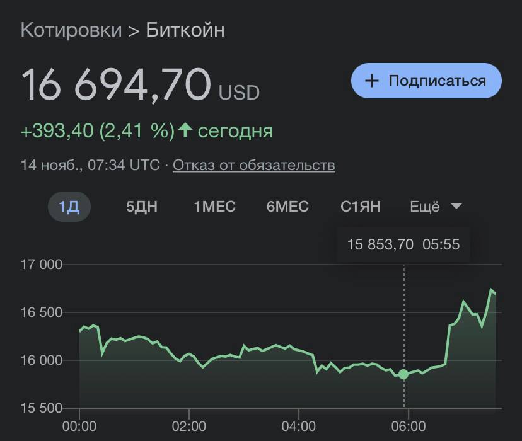This screenshot has height=441, width=522.
Task: Open the Ещё time range menu
Action: pos(425,207)
